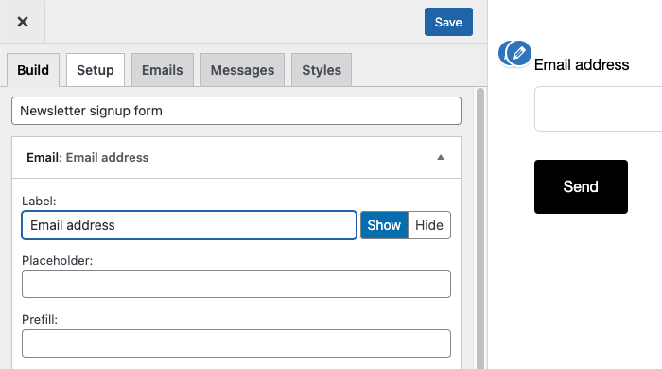Click into the Prefill input field
Screen dimensions: 662x369
[x=236, y=343]
